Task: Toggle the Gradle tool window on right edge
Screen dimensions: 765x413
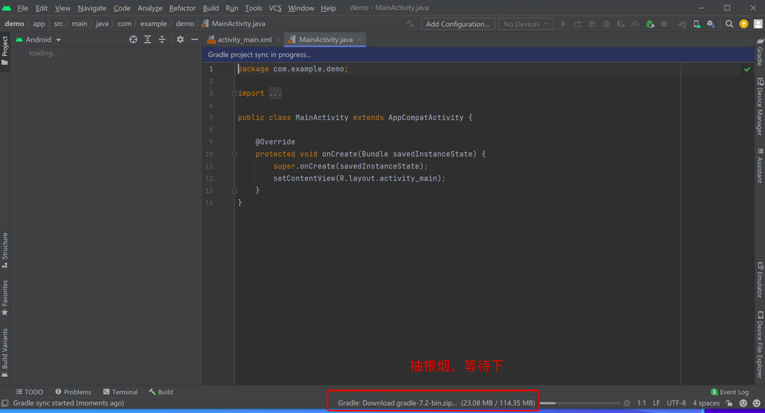Action: [760, 52]
